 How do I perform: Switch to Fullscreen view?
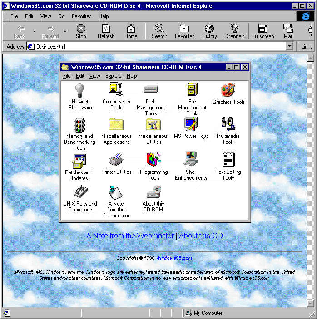pos(263,31)
